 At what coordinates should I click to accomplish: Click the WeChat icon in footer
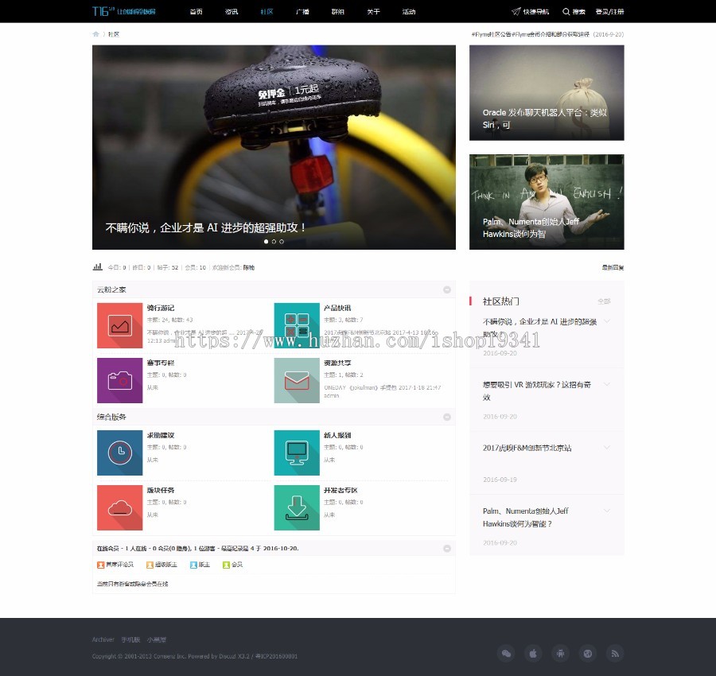click(x=505, y=653)
